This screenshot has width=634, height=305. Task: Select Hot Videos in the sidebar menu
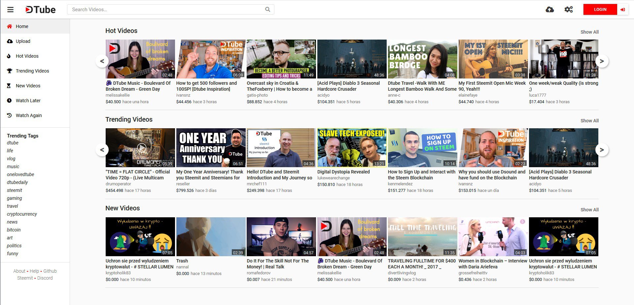[x=35, y=56]
